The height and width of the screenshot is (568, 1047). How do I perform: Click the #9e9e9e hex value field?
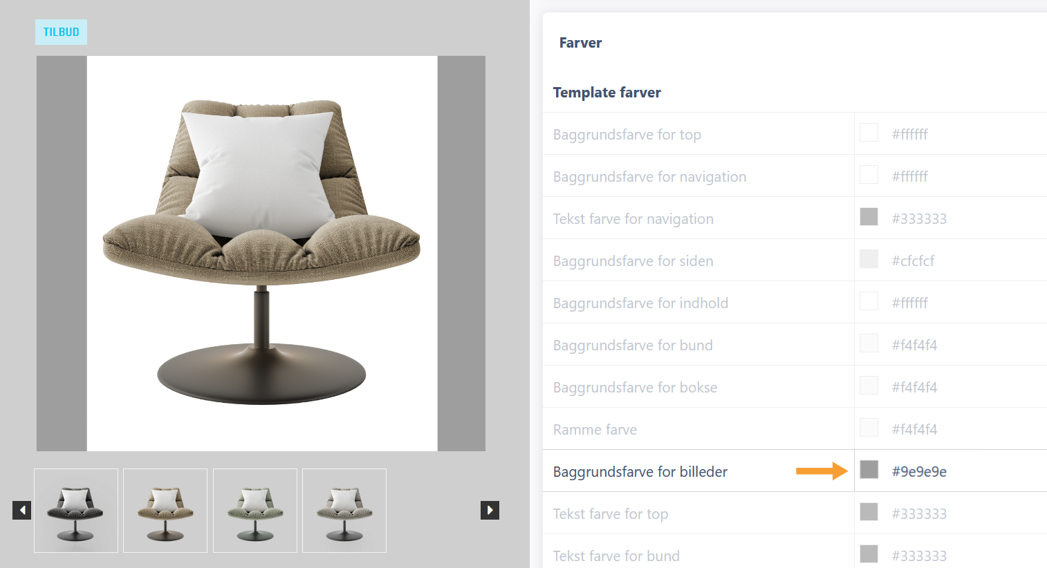919,472
